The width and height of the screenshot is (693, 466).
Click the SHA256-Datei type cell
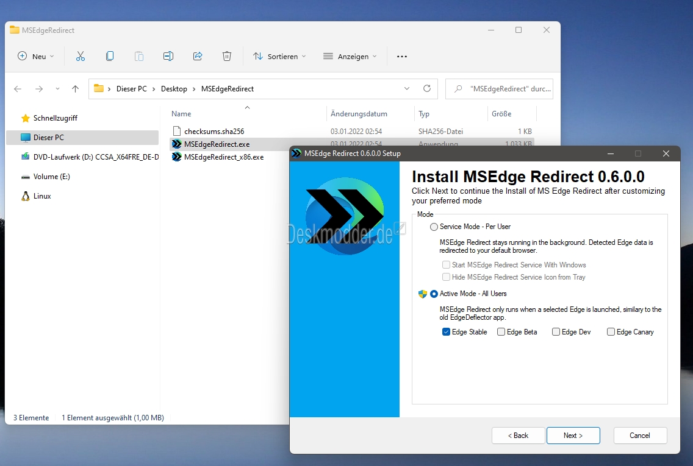440,131
